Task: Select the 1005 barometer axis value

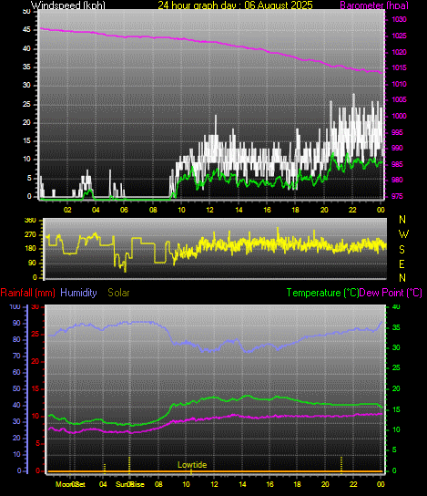Action: (399, 100)
